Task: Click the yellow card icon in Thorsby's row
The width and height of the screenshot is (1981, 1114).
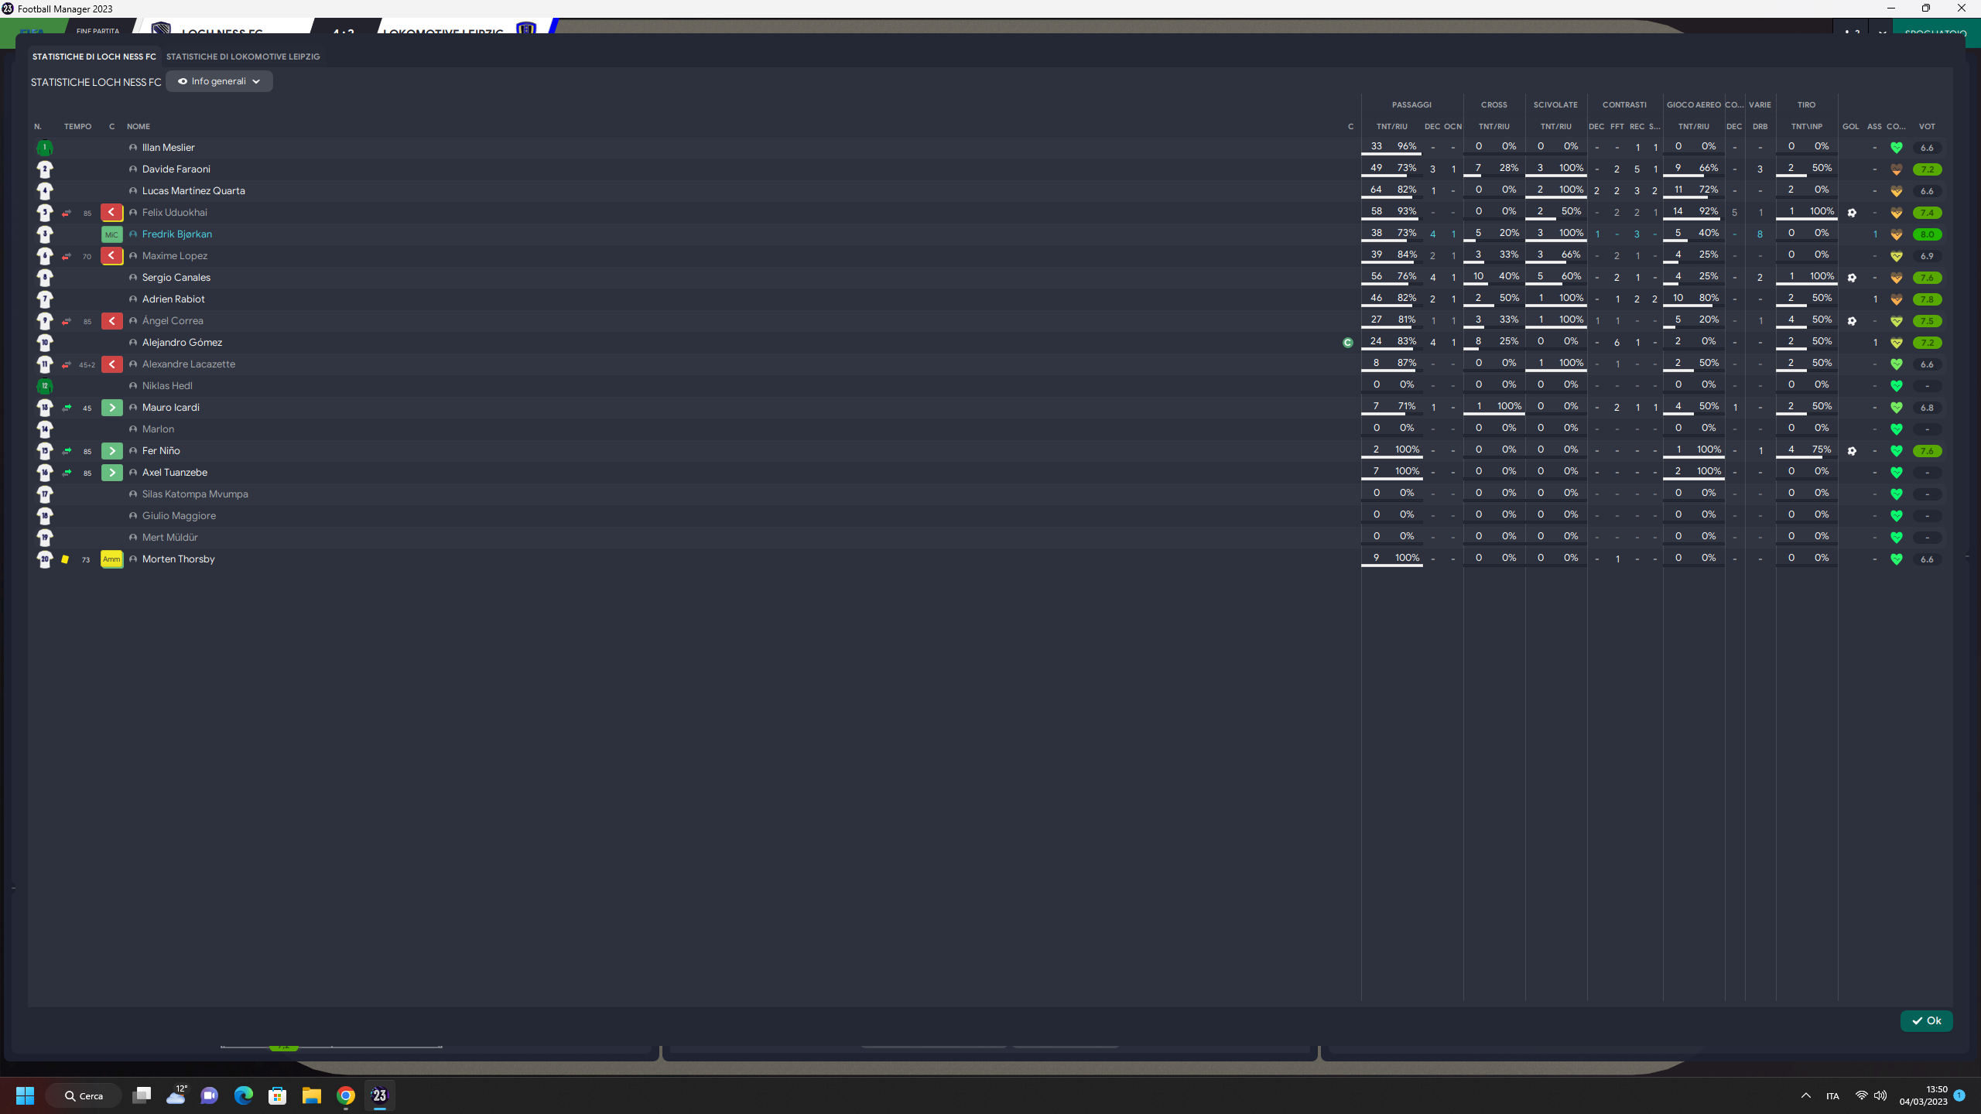Action: 65,559
